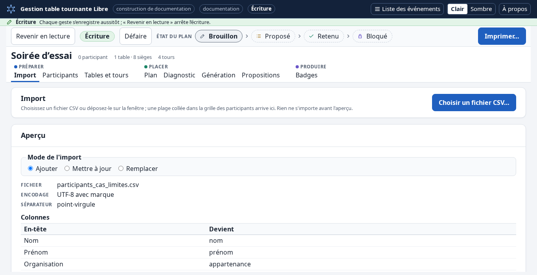537x275 pixels.
Task: Set plan state to Proposé
Action: pyautogui.click(x=273, y=36)
